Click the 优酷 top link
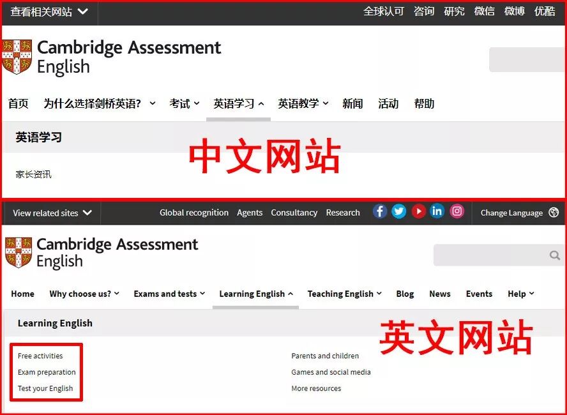This screenshot has height=415, width=567. [545, 11]
